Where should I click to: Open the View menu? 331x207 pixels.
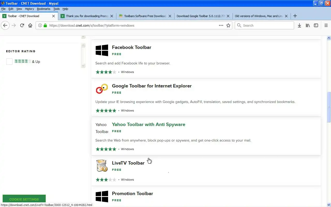(x=19, y=9)
